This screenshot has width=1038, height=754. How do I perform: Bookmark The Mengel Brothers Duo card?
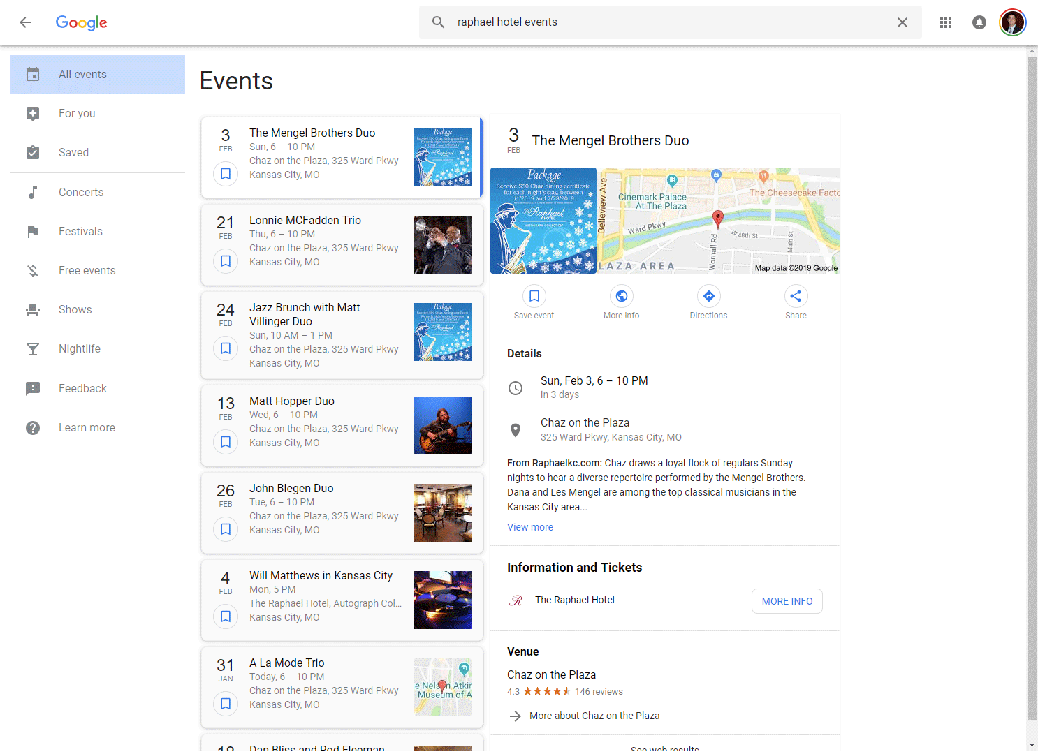pyautogui.click(x=226, y=173)
